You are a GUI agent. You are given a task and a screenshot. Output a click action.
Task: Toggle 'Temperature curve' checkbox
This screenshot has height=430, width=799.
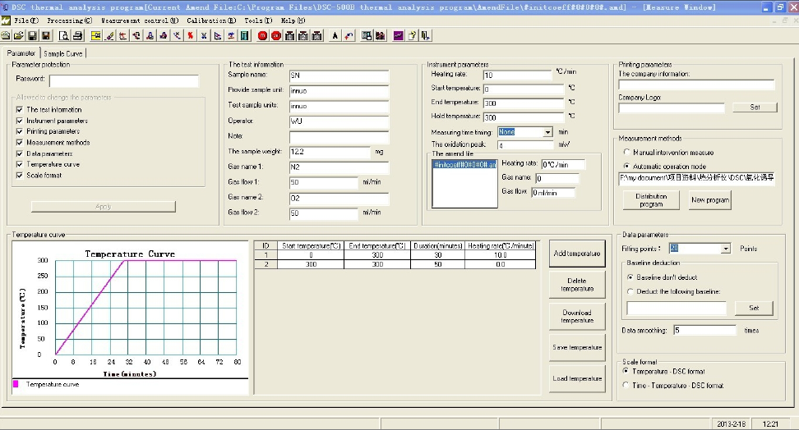click(x=20, y=164)
